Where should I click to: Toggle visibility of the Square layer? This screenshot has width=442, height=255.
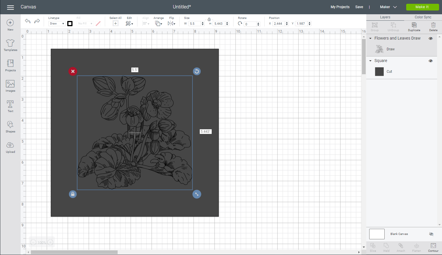point(431,61)
